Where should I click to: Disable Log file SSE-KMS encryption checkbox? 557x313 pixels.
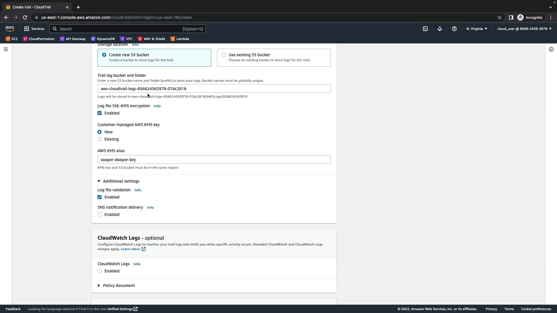(x=100, y=113)
